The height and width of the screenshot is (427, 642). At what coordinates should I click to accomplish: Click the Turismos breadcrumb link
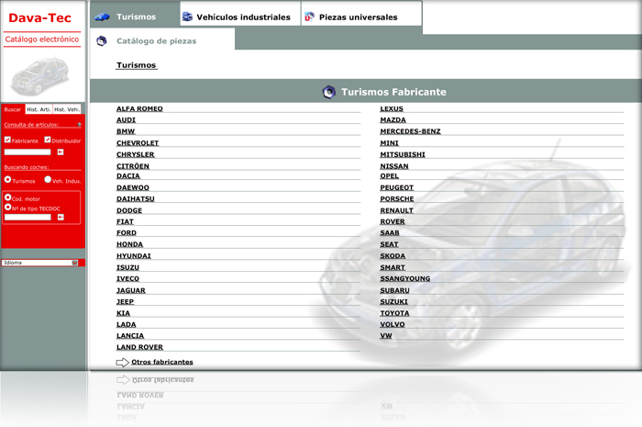click(x=137, y=65)
